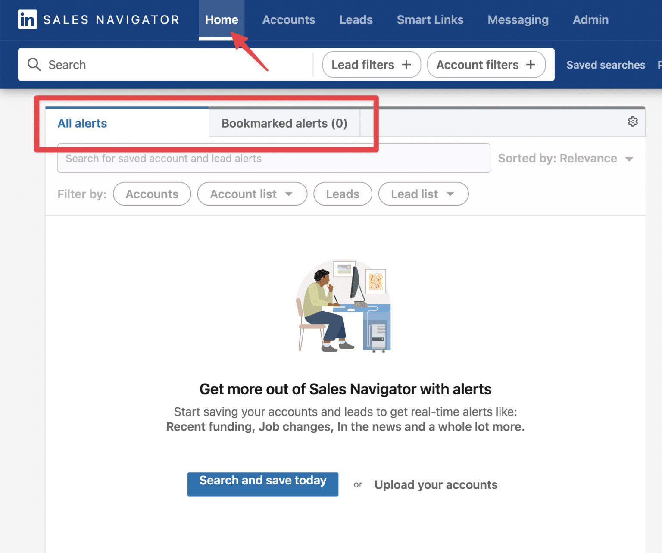Navigate to the Admin section
The width and height of the screenshot is (662, 553).
coord(590,19)
